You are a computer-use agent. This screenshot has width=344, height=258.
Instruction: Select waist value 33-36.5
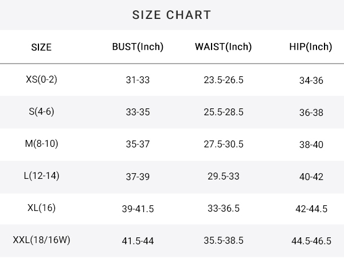[x=224, y=209]
